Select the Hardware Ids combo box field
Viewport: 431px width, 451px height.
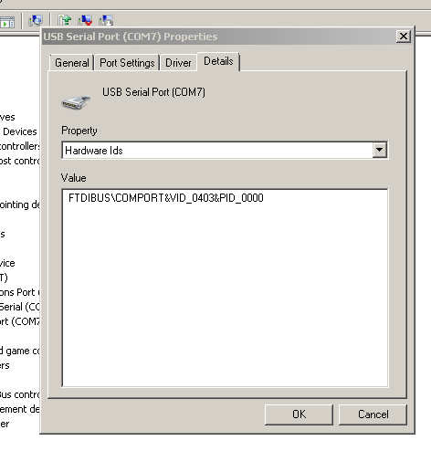225,150
